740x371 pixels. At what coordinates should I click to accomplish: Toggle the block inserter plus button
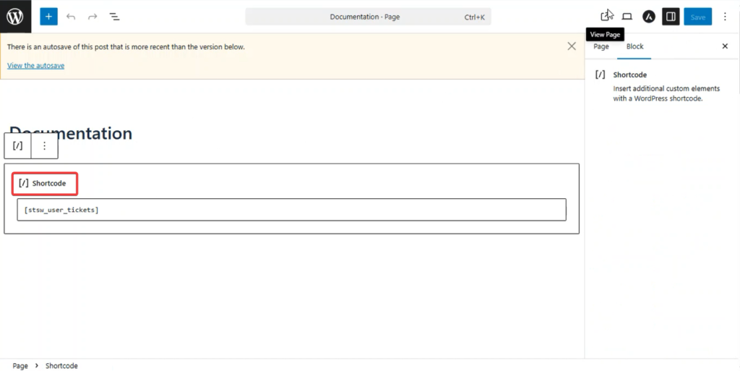[48, 17]
